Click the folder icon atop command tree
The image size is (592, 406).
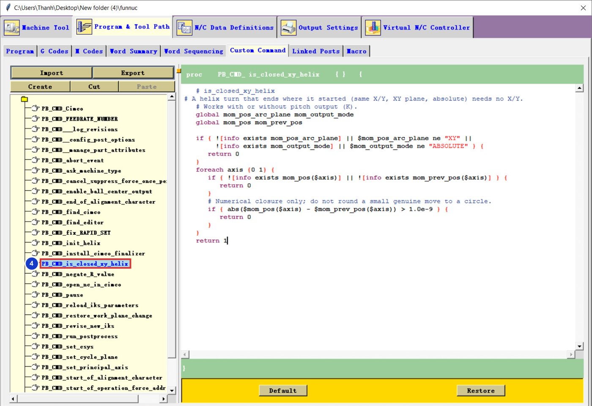click(25, 99)
